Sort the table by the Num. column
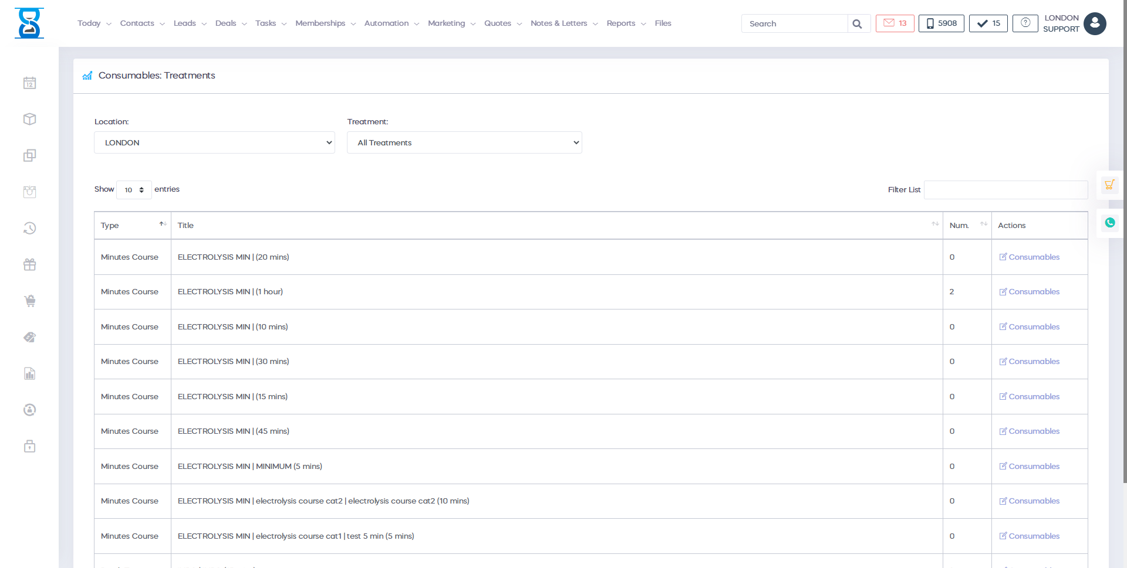Screen dimensions: 1127x568 [x=967, y=226]
